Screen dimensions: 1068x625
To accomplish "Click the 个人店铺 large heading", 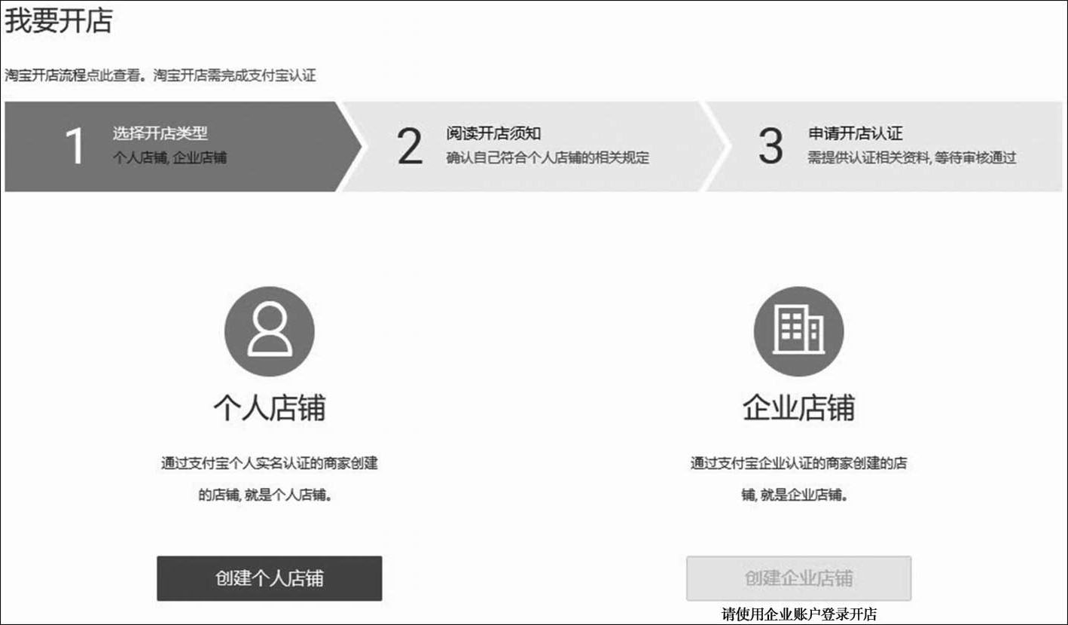I will [269, 407].
